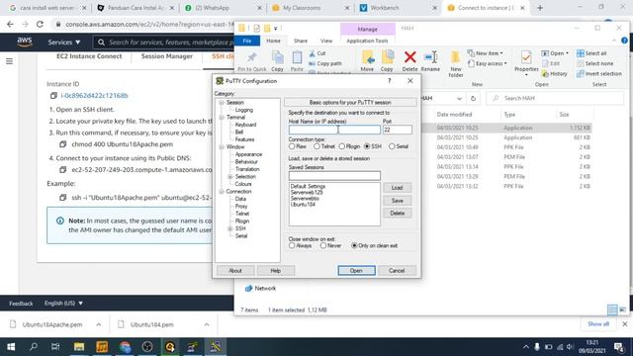
Task: Open File Explorer from the taskbar
Action: 79,347
